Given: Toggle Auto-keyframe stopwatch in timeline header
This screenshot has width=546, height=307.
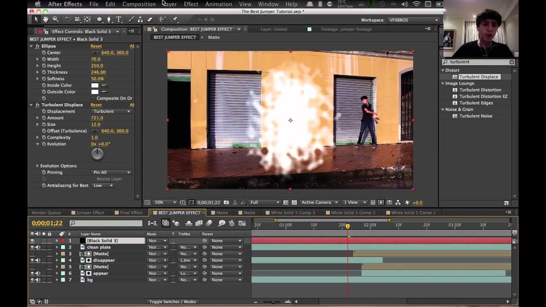Looking at the screenshot, I should click(232, 223).
